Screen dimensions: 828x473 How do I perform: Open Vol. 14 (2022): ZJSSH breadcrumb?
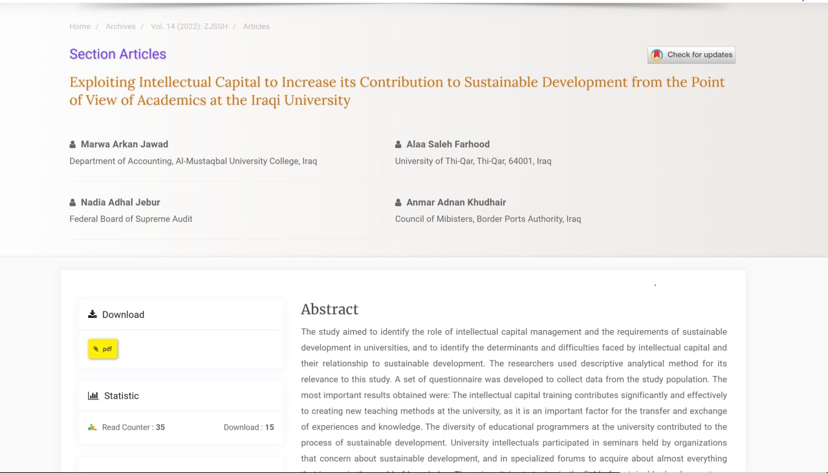coord(190,26)
